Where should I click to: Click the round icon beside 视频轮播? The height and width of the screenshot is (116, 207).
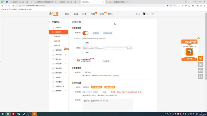click(53, 50)
